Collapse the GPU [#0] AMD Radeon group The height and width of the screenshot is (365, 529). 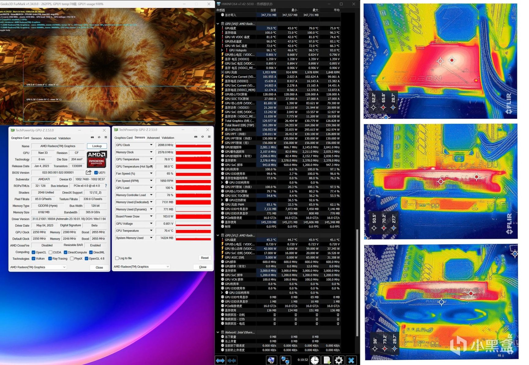pyautogui.click(x=218, y=24)
